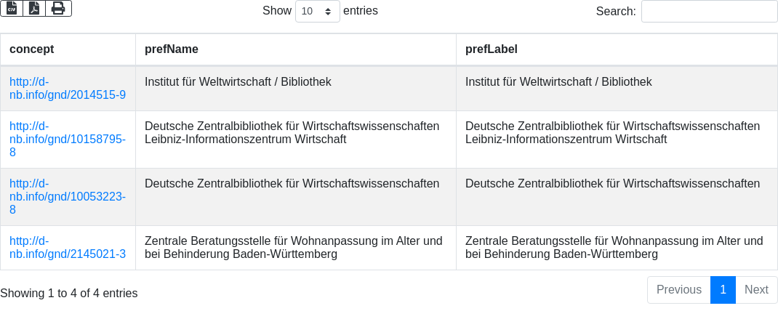Screen dimensions: 778x327
Task: Click the Zentrale Beratungsstelle prefLabel cell
Action: [x=614, y=247]
